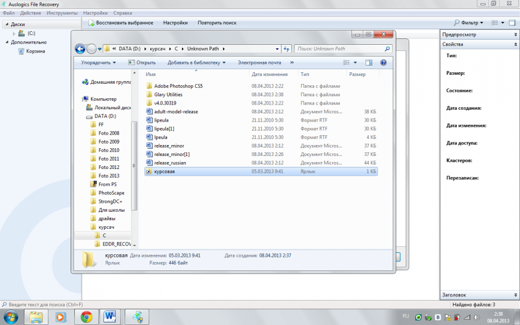Click the курсач breadcrumb in address bar
This screenshot has height=325, width=520.
[158, 49]
